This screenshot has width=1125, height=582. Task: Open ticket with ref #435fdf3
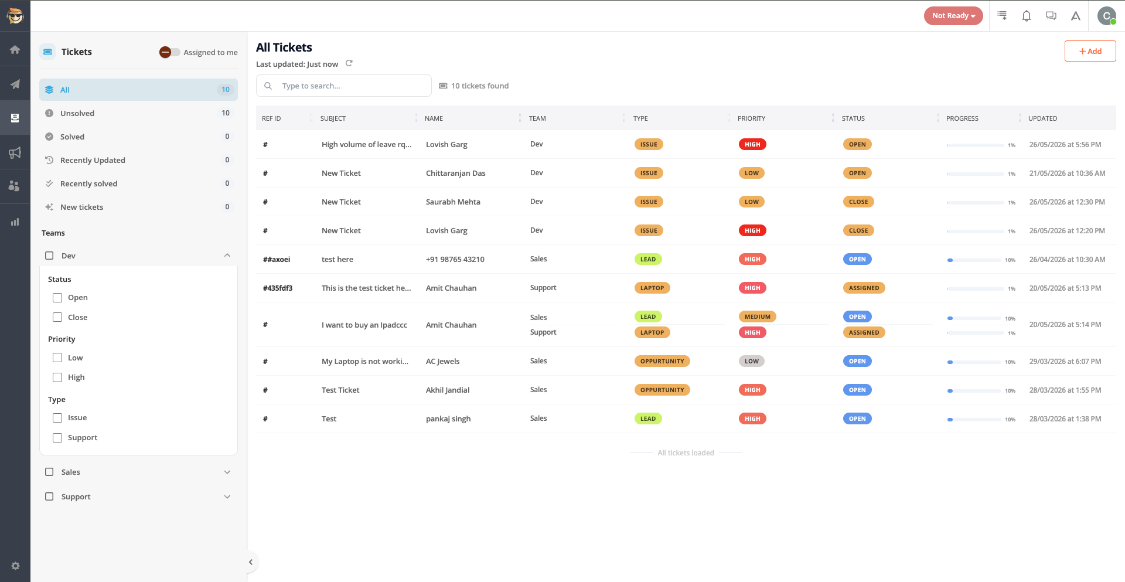coord(278,288)
